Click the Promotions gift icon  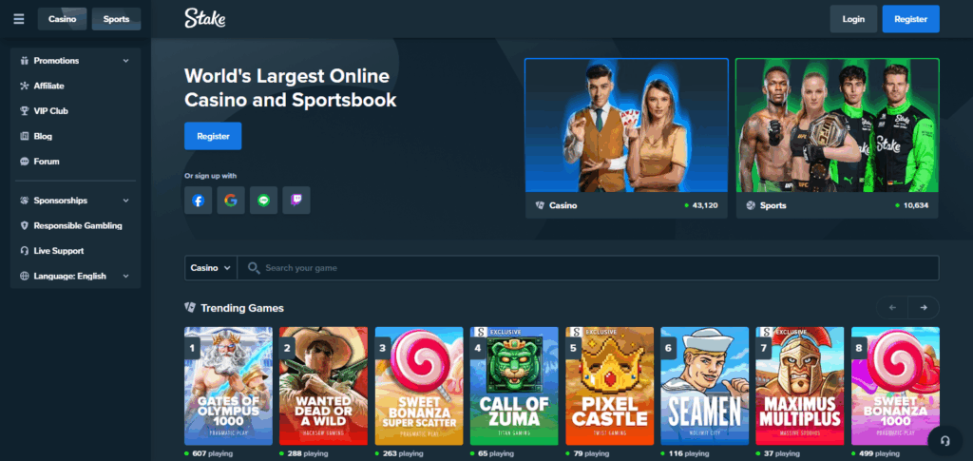[x=25, y=61]
